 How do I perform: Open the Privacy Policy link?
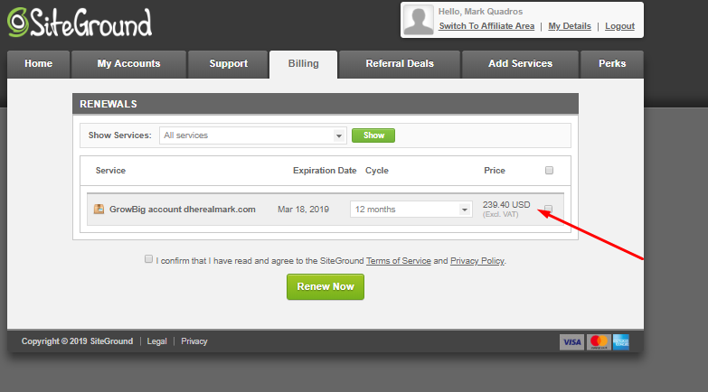point(477,261)
